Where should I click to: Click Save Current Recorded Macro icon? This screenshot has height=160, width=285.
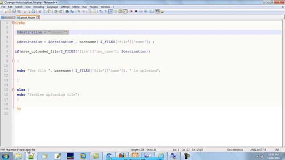click(x=151, y=12)
